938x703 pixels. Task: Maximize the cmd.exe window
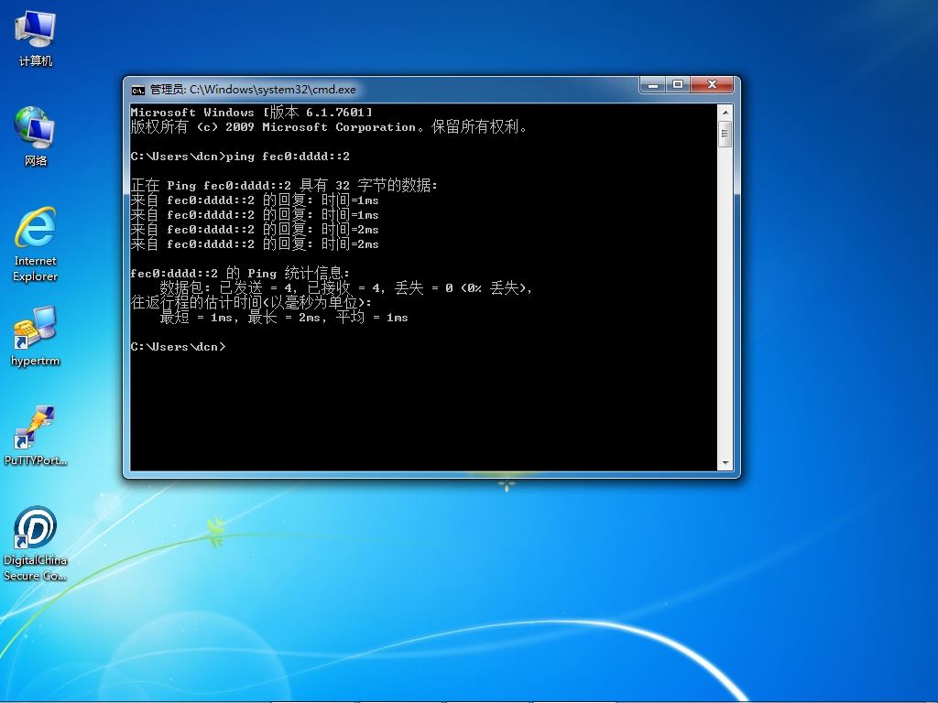(x=678, y=85)
